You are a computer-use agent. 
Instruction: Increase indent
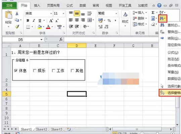(77, 27)
